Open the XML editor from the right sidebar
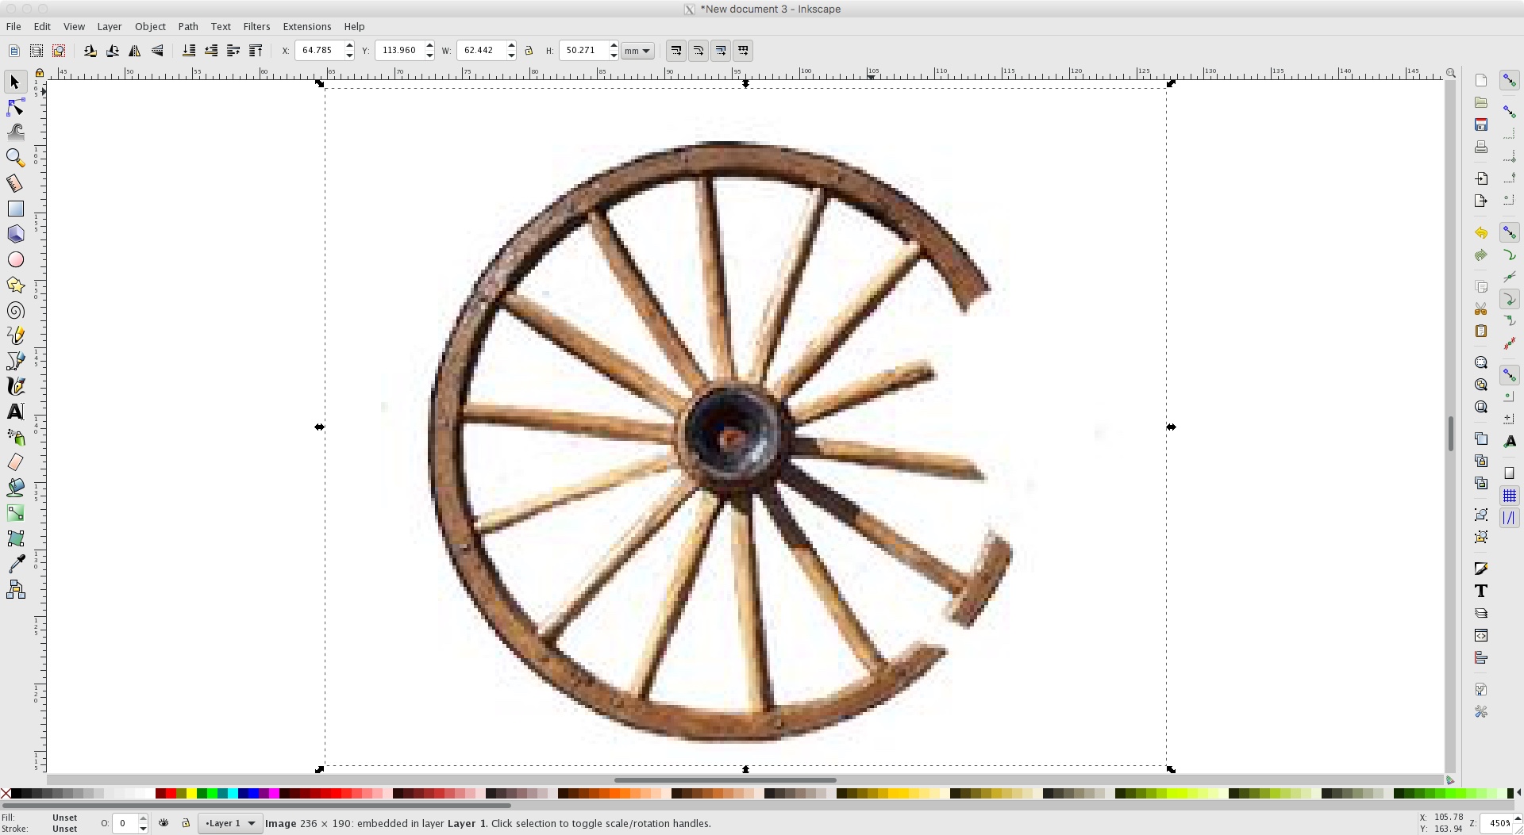The height and width of the screenshot is (835, 1524). pyautogui.click(x=1481, y=635)
